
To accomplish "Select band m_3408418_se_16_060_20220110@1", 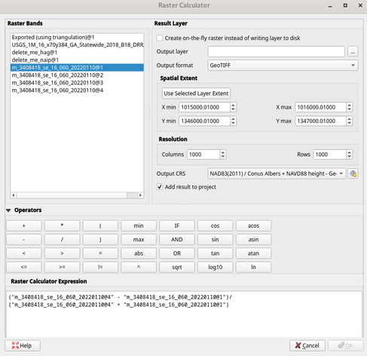I will 77,67.
